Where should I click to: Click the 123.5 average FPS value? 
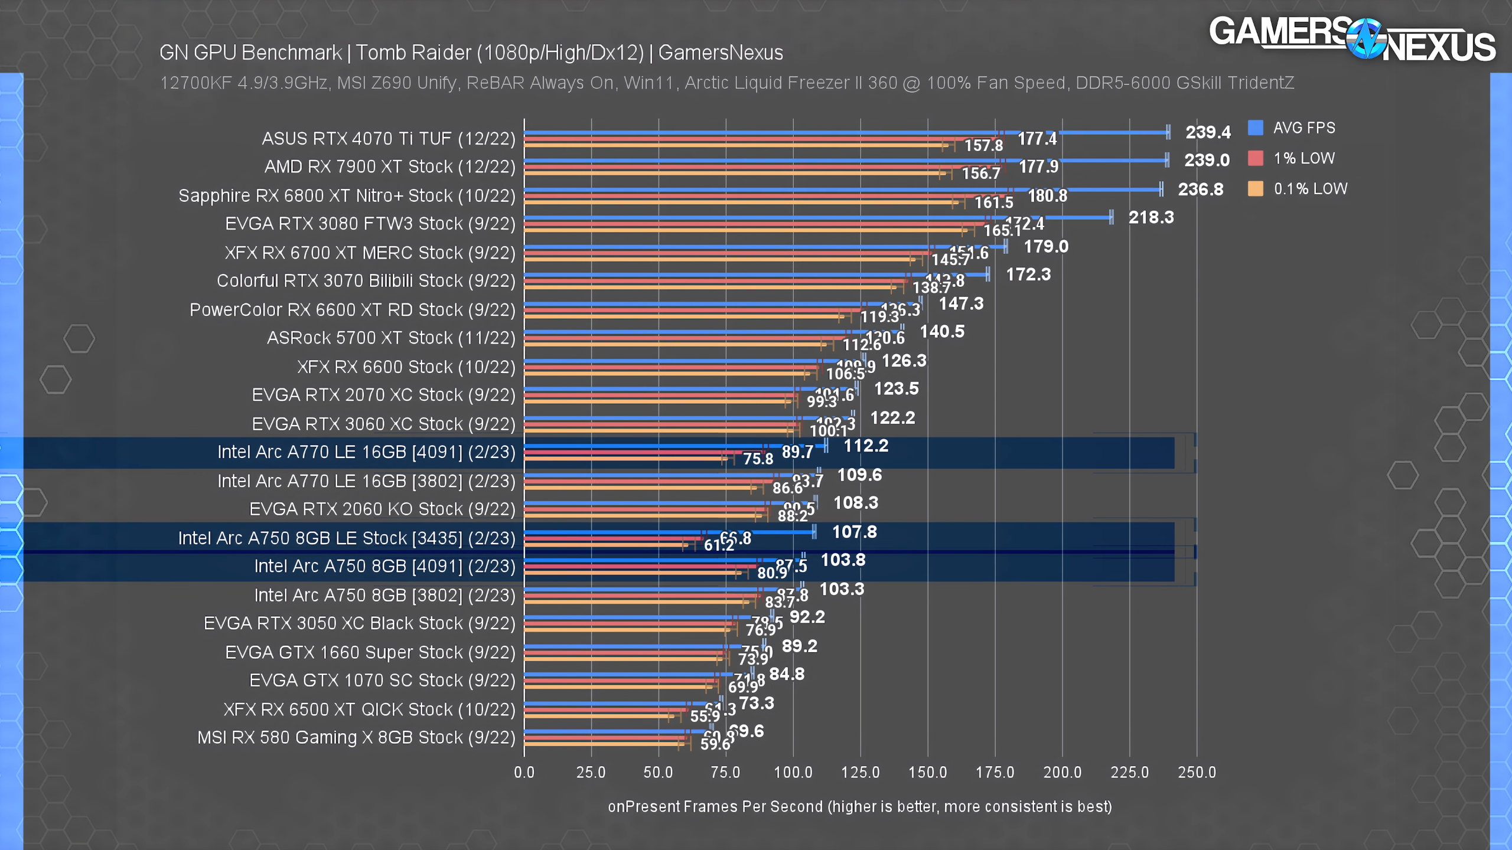point(897,389)
